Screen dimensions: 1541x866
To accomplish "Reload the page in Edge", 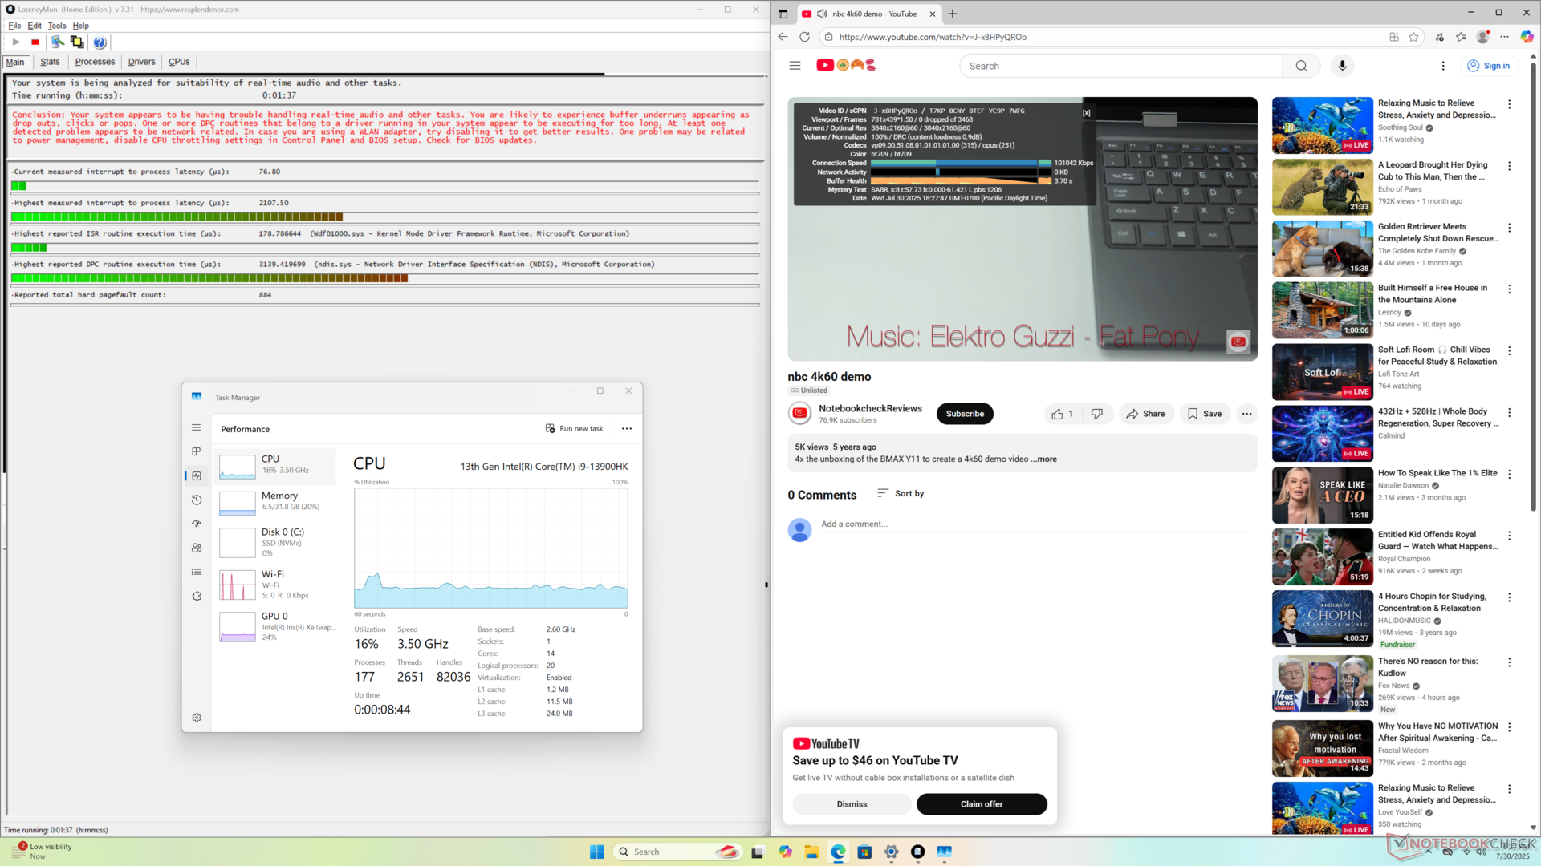I will [x=804, y=37].
